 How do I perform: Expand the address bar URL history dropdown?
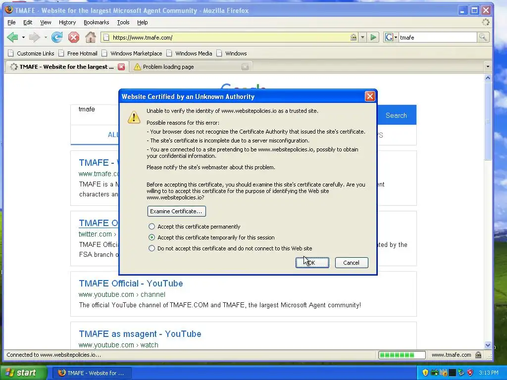pos(362,38)
